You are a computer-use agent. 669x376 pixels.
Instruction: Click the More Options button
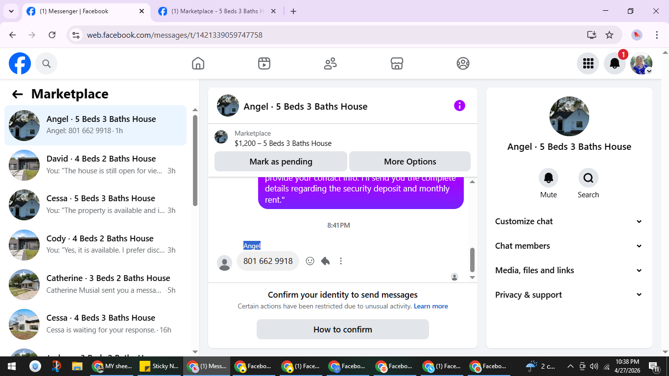[x=410, y=162]
